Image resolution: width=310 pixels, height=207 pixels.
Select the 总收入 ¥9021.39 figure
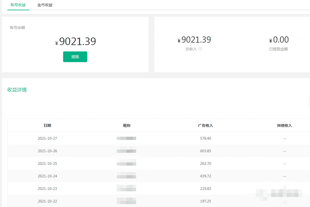tap(194, 40)
